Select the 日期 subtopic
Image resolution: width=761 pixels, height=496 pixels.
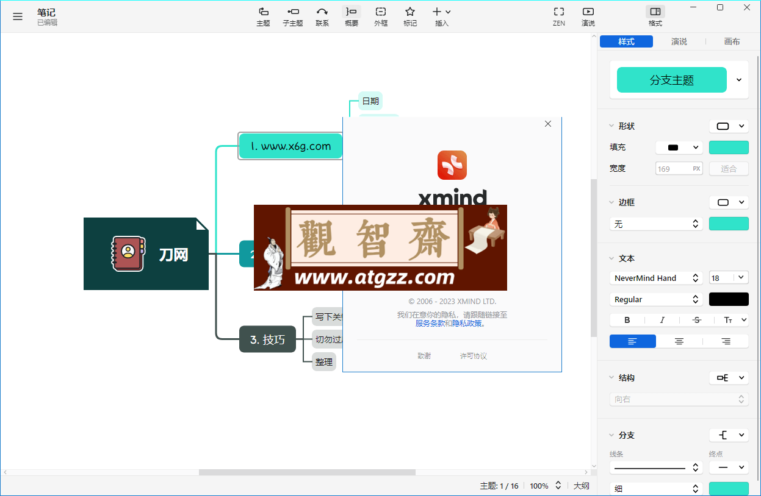[x=370, y=101]
